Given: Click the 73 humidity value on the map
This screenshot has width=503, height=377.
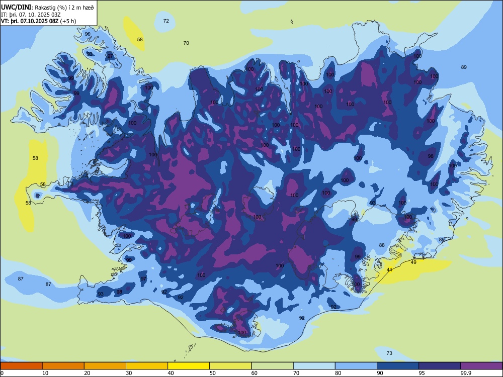Looking at the screenshot, I should (x=389, y=353).
